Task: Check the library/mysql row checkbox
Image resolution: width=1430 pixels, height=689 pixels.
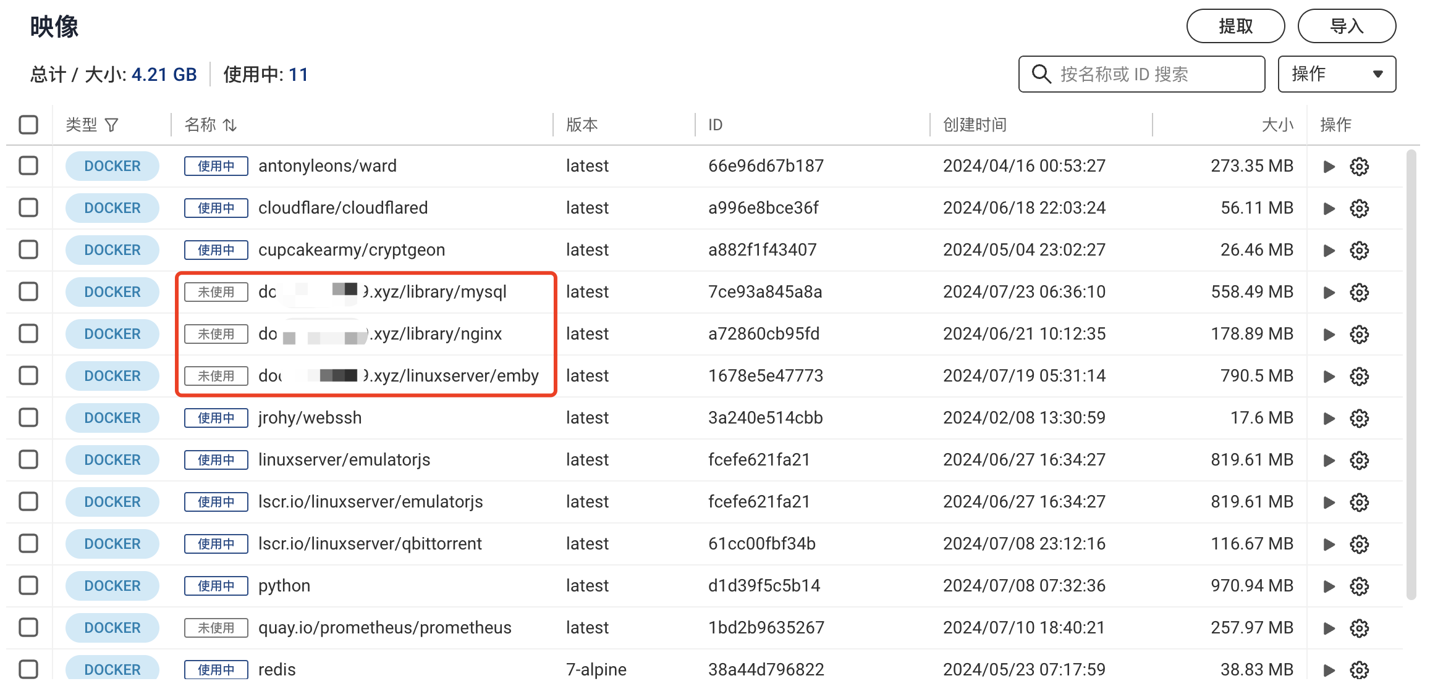Action: pos(28,291)
